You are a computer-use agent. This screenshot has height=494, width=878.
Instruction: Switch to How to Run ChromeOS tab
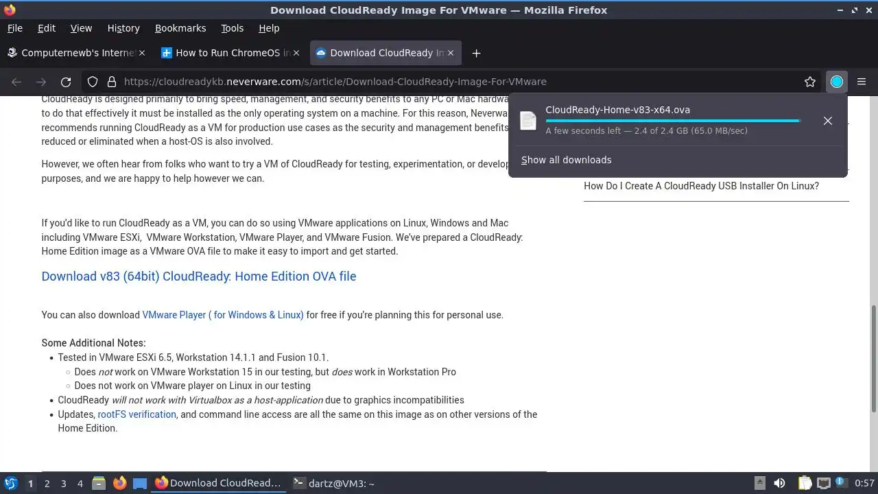tap(231, 53)
